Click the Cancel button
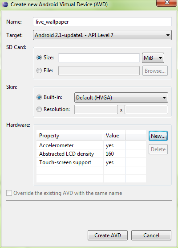The image size is (178, 248). (x=151, y=236)
